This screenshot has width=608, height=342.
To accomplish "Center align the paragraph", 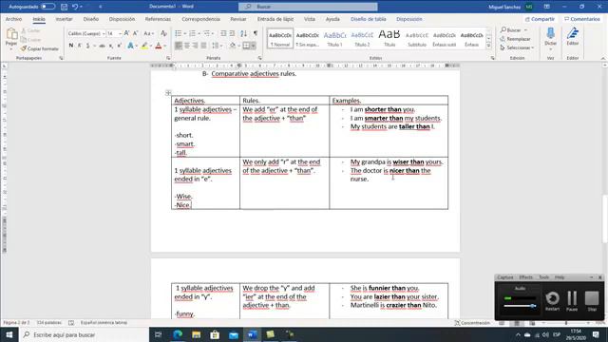I will (187, 46).
